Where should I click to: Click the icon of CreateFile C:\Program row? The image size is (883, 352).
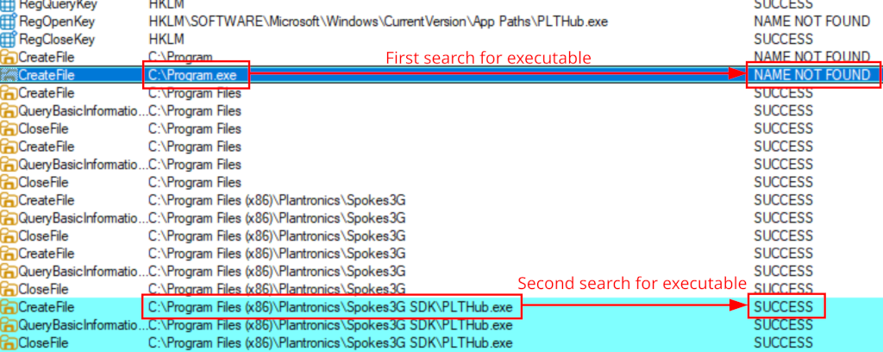click(9, 57)
